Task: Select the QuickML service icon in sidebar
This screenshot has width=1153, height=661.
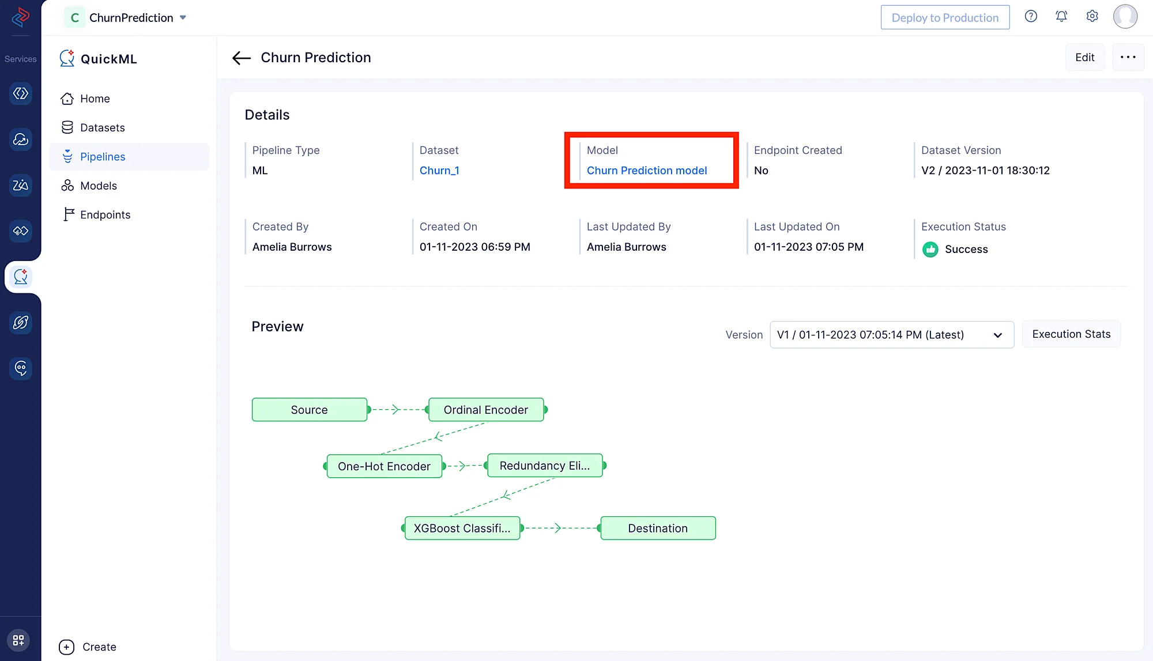Action: [21, 277]
